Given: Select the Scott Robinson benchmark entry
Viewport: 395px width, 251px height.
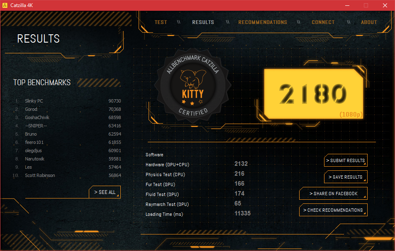Looking at the screenshot, I should [x=67, y=175].
